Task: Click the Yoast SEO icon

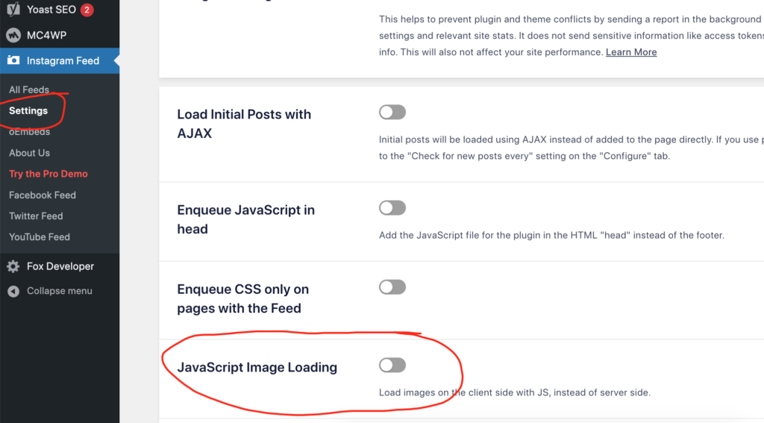Action: (13, 8)
